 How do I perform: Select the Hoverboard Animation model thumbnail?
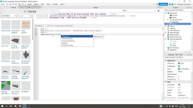[26, 55]
